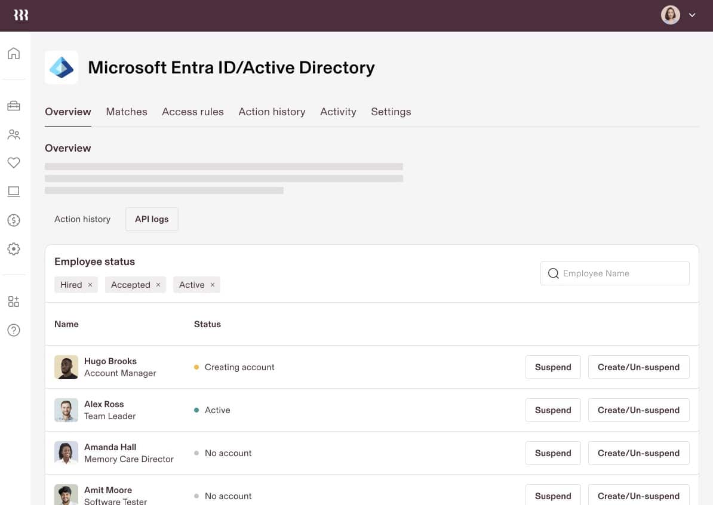Open the People icon in sidebar
The image size is (713, 505).
(14, 134)
